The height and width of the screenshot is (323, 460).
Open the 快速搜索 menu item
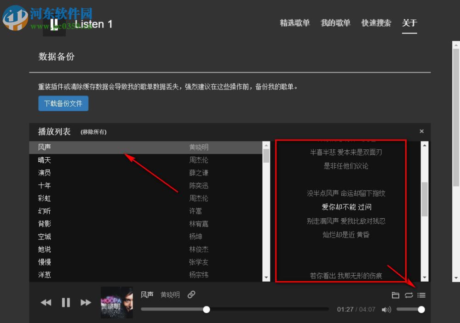[376, 23]
